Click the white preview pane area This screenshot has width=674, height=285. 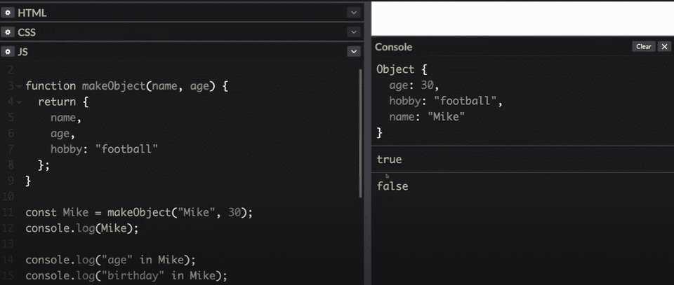tap(522, 18)
